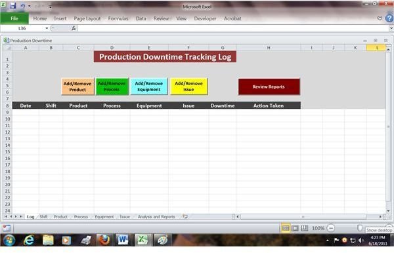Click the Review Reports button

click(x=269, y=87)
